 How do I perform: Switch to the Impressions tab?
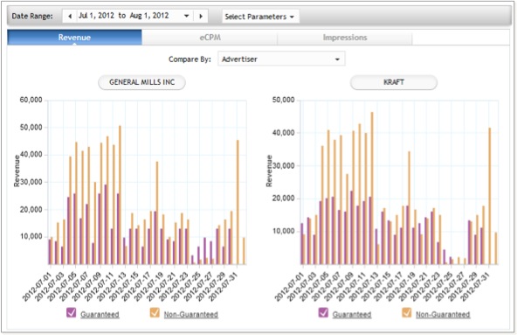point(345,38)
